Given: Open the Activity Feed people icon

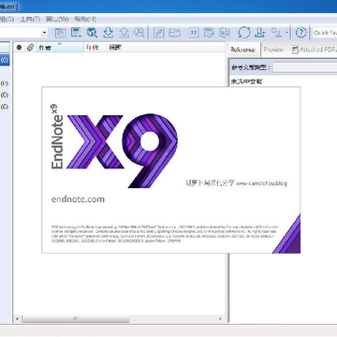Looking at the screenshot, I should tap(276, 33).
